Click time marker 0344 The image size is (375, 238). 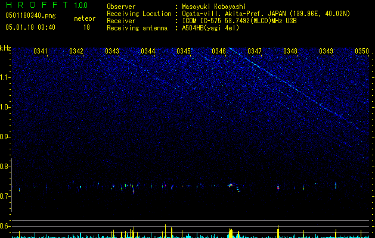148,51
